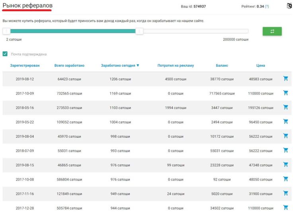Toggle the 'Почта подтверждена' checkbox

click(x=5, y=54)
